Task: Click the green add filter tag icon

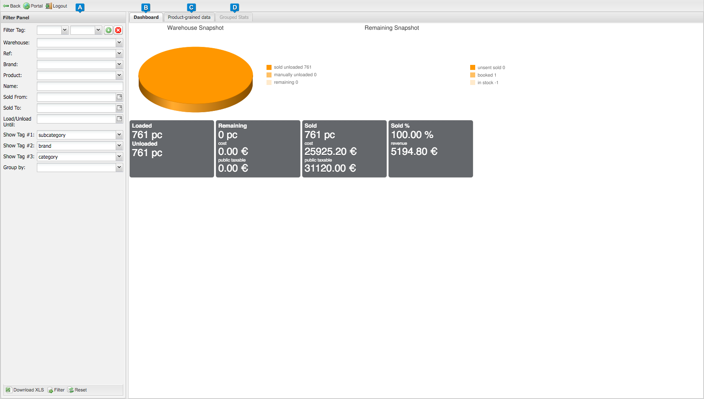Action: click(109, 30)
